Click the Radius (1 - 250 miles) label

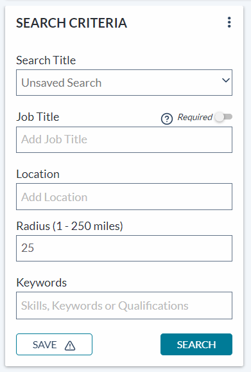(70, 226)
